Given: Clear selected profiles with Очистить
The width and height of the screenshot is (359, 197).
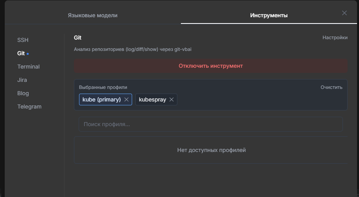Looking at the screenshot, I should [x=331, y=87].
